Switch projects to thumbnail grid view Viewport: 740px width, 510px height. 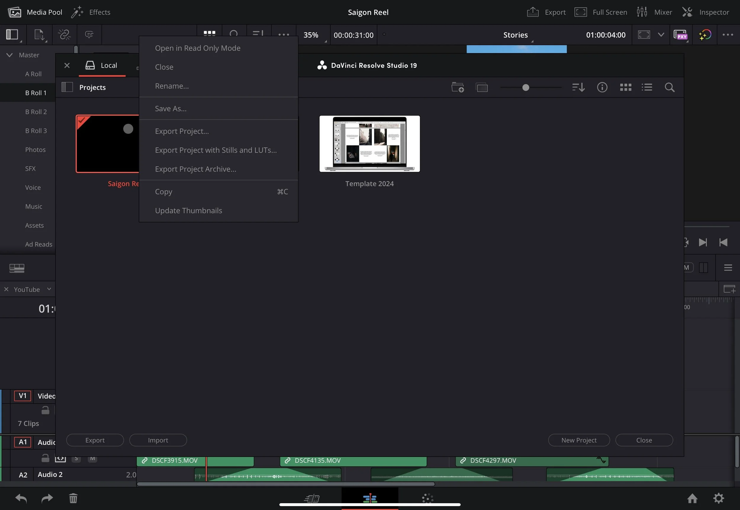point(625,87)
